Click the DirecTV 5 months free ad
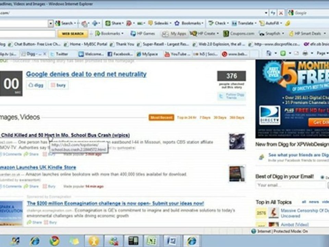This screenshot has height=247, width=329. (x=292, y=99)
